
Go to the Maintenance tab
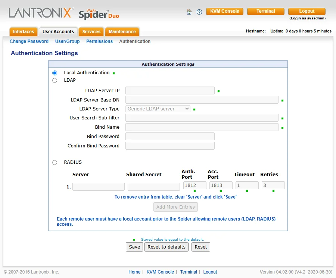(x=122, y=32)
